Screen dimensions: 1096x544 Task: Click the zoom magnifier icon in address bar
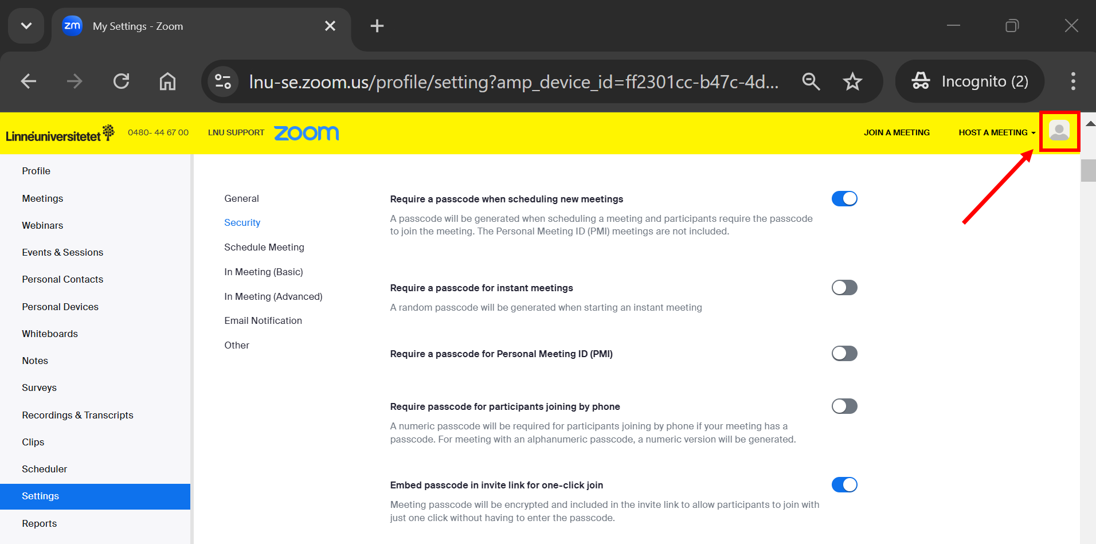811,81
